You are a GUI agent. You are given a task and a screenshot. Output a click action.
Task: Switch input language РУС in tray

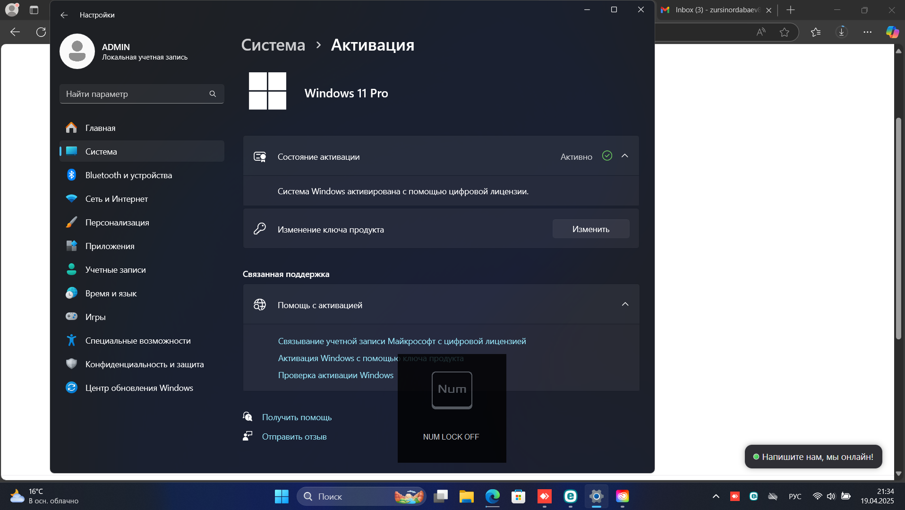click(795, 496)
